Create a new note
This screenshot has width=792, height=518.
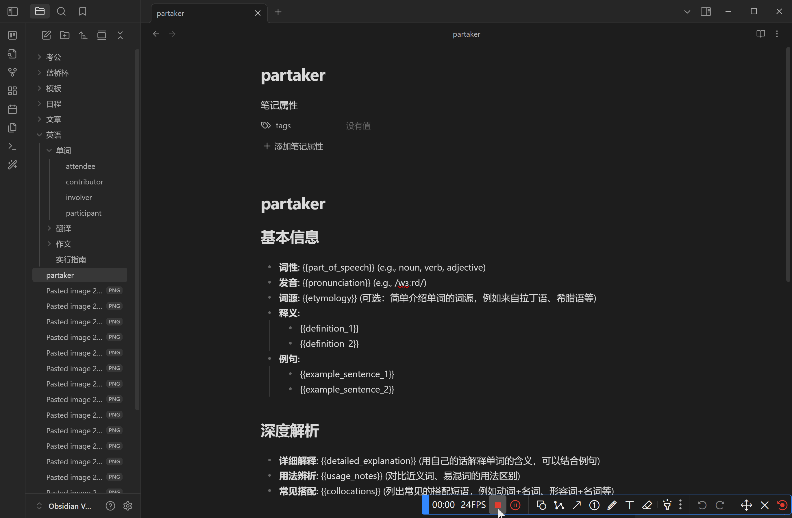46,35
